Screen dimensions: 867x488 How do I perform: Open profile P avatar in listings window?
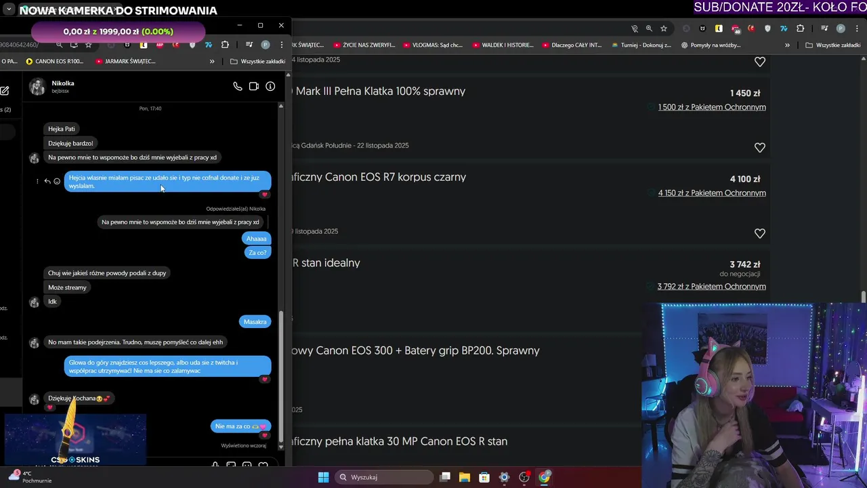point(841,28)
